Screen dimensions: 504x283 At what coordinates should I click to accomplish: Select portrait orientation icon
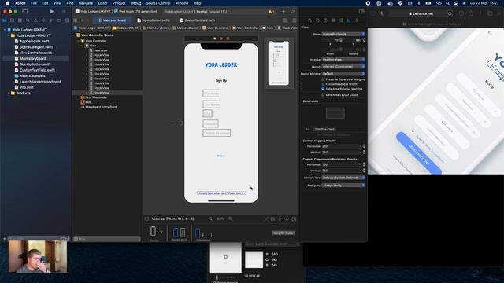coord(198,233)
